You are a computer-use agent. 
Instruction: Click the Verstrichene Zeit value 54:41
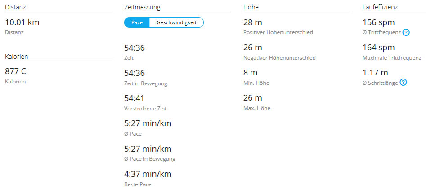click(x=134, y=98)
